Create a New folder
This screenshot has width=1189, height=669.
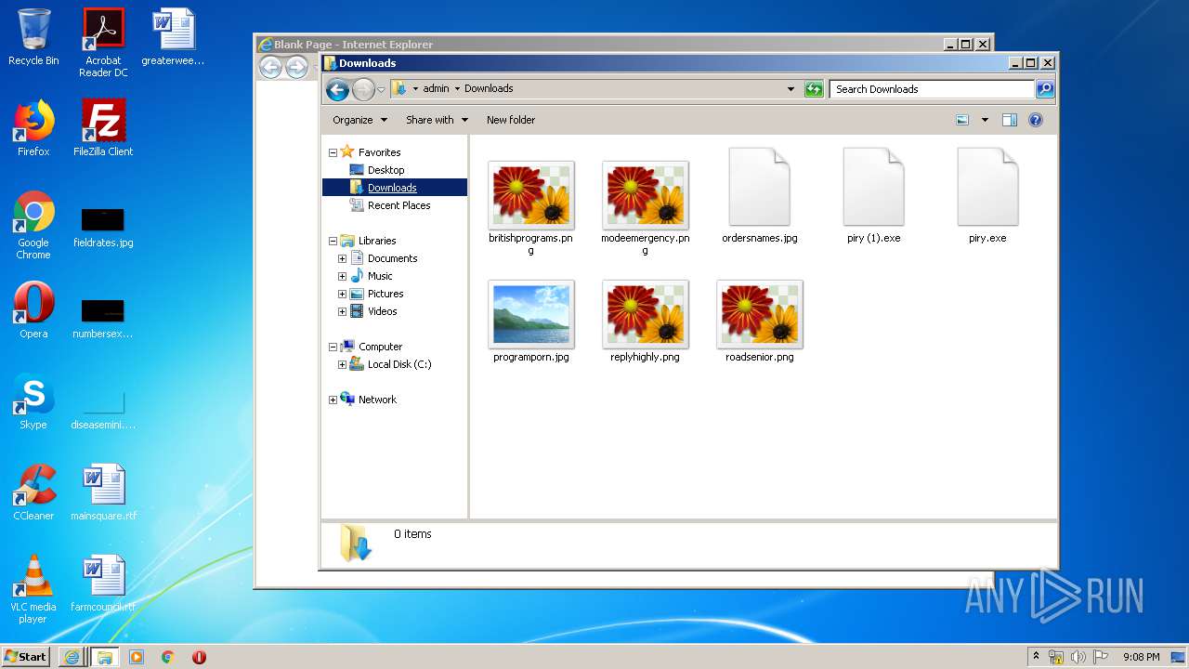[511, 120]
